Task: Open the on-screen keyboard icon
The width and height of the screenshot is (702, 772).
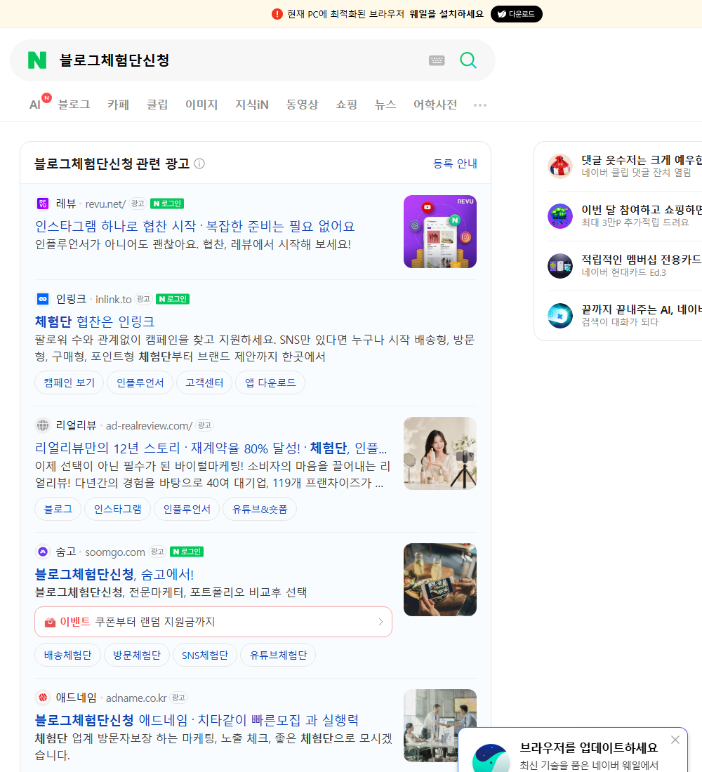Action: pos(437,60)
